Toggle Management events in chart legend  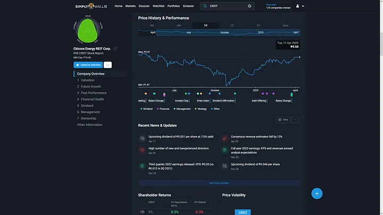click(x=182, y=109)
